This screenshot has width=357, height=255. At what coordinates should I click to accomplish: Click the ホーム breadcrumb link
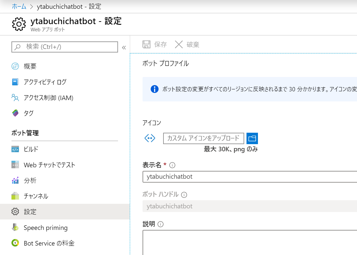(x=19, y=6)
